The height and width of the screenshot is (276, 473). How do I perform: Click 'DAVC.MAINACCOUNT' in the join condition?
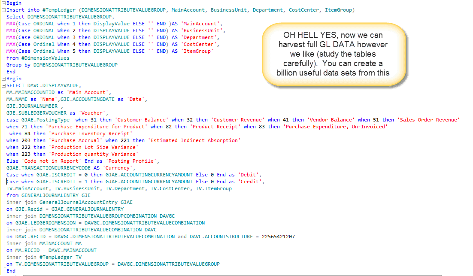[73, 250]
